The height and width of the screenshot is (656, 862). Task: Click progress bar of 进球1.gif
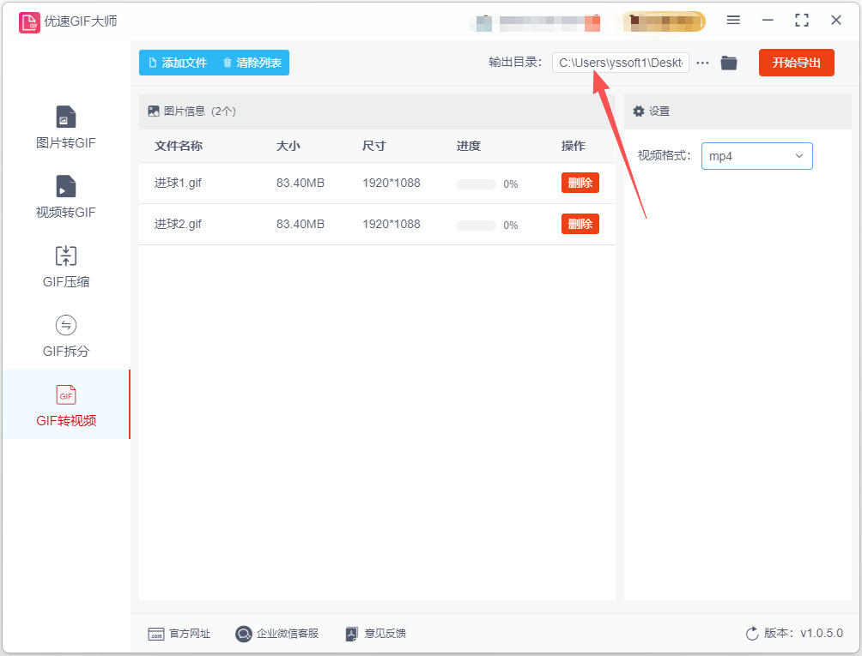[x=477, y=184]
